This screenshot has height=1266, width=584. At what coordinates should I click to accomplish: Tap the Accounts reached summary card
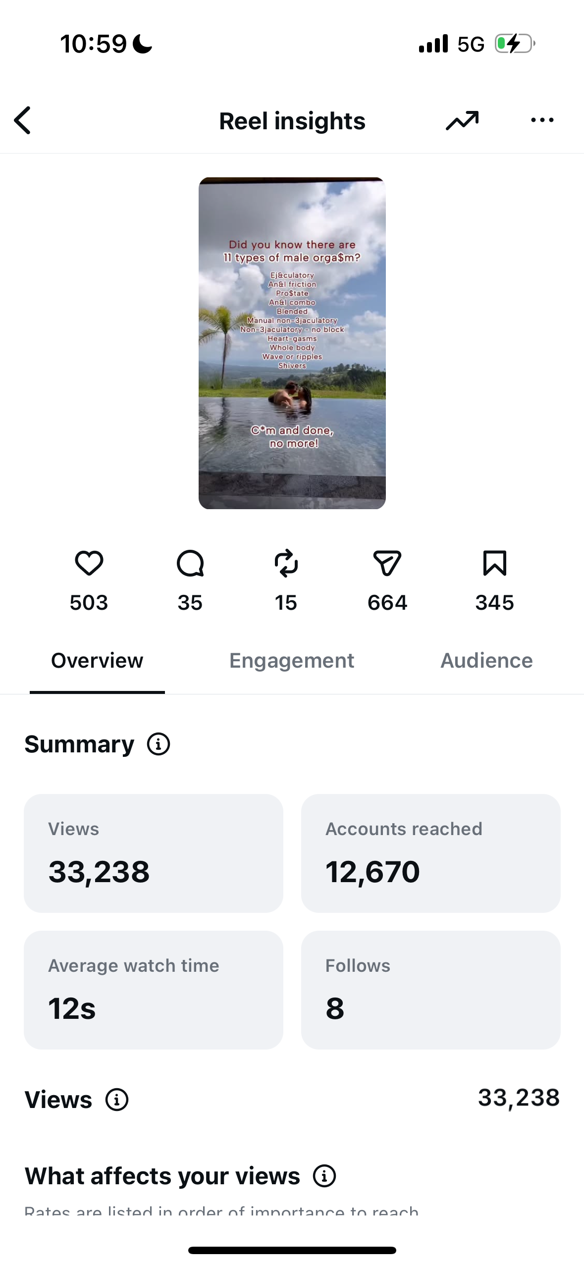coord(431,853)
